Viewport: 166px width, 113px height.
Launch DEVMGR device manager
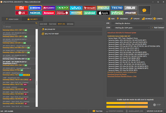click(x=147, y=19)
